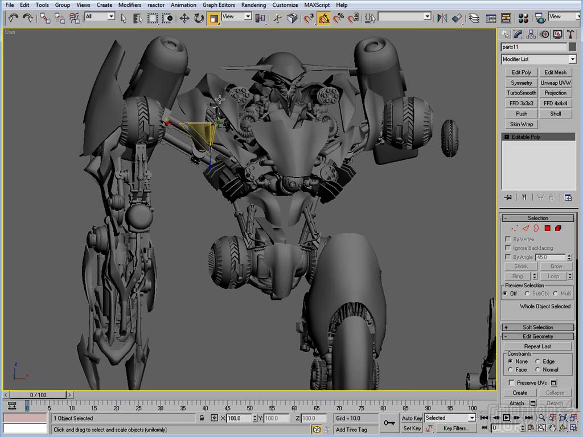Switch to the Hierarchy command panel tab

[531, 35]
